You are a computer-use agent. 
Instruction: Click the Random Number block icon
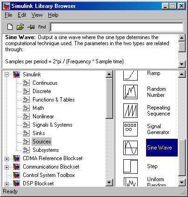[x=130, y=92]
